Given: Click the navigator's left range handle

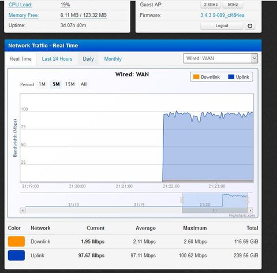Looking at the screenshot, I should pyautogui.click(x=182, y=200).
